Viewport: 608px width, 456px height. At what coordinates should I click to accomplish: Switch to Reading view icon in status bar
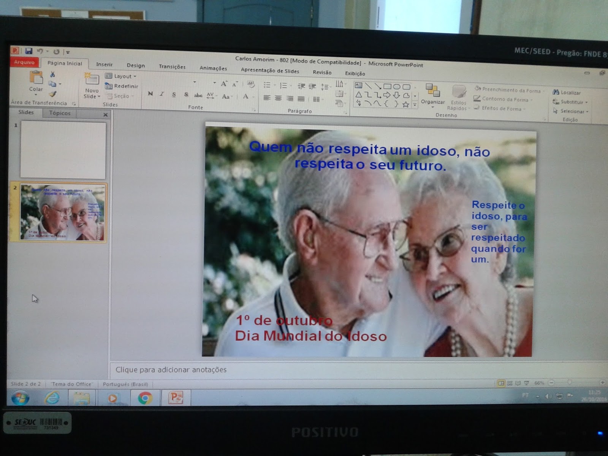518,383
